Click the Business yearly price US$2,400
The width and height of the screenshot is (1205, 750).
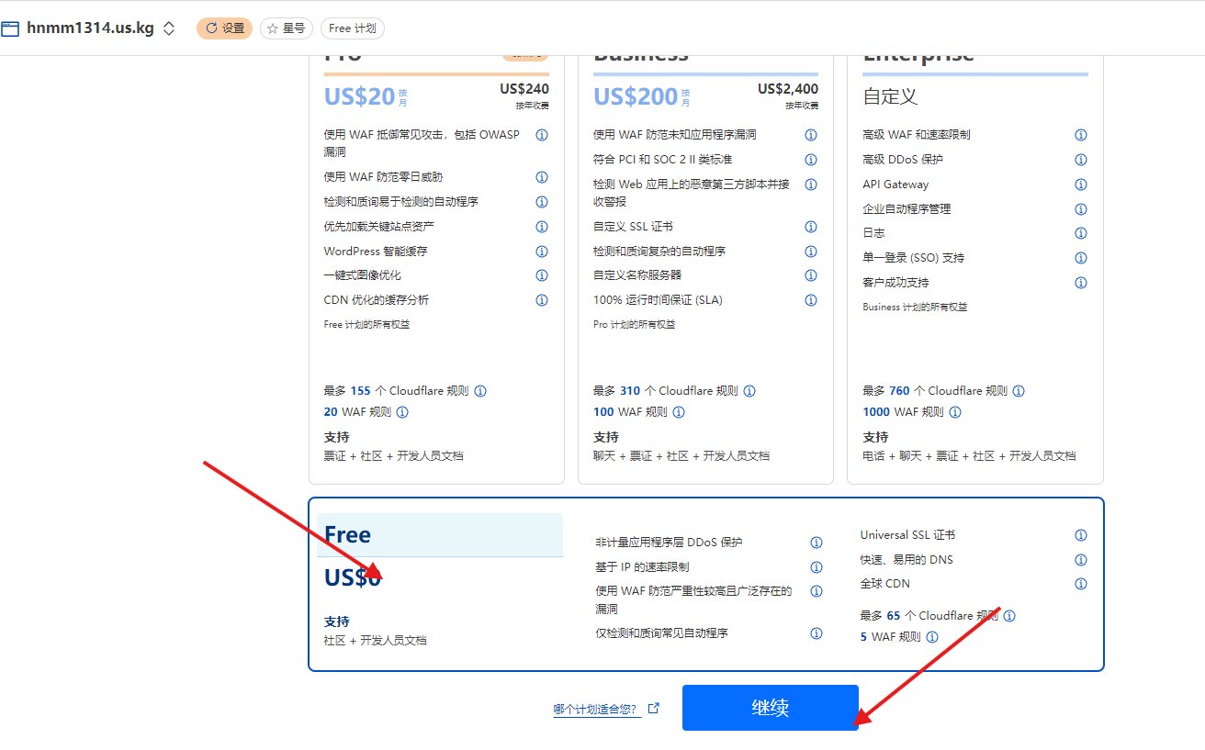tap(788, 89)
